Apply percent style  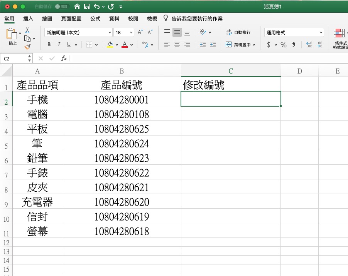coord(284,45)
